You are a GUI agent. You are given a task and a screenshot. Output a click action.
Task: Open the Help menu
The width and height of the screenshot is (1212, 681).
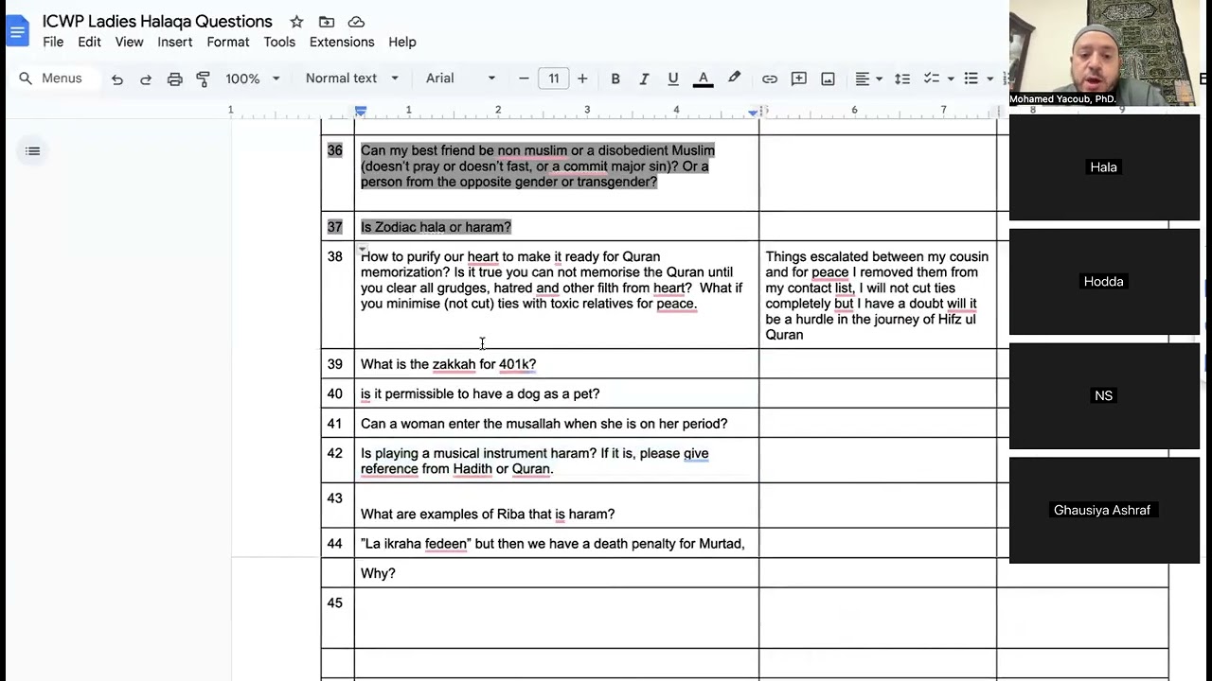point(402,42)
